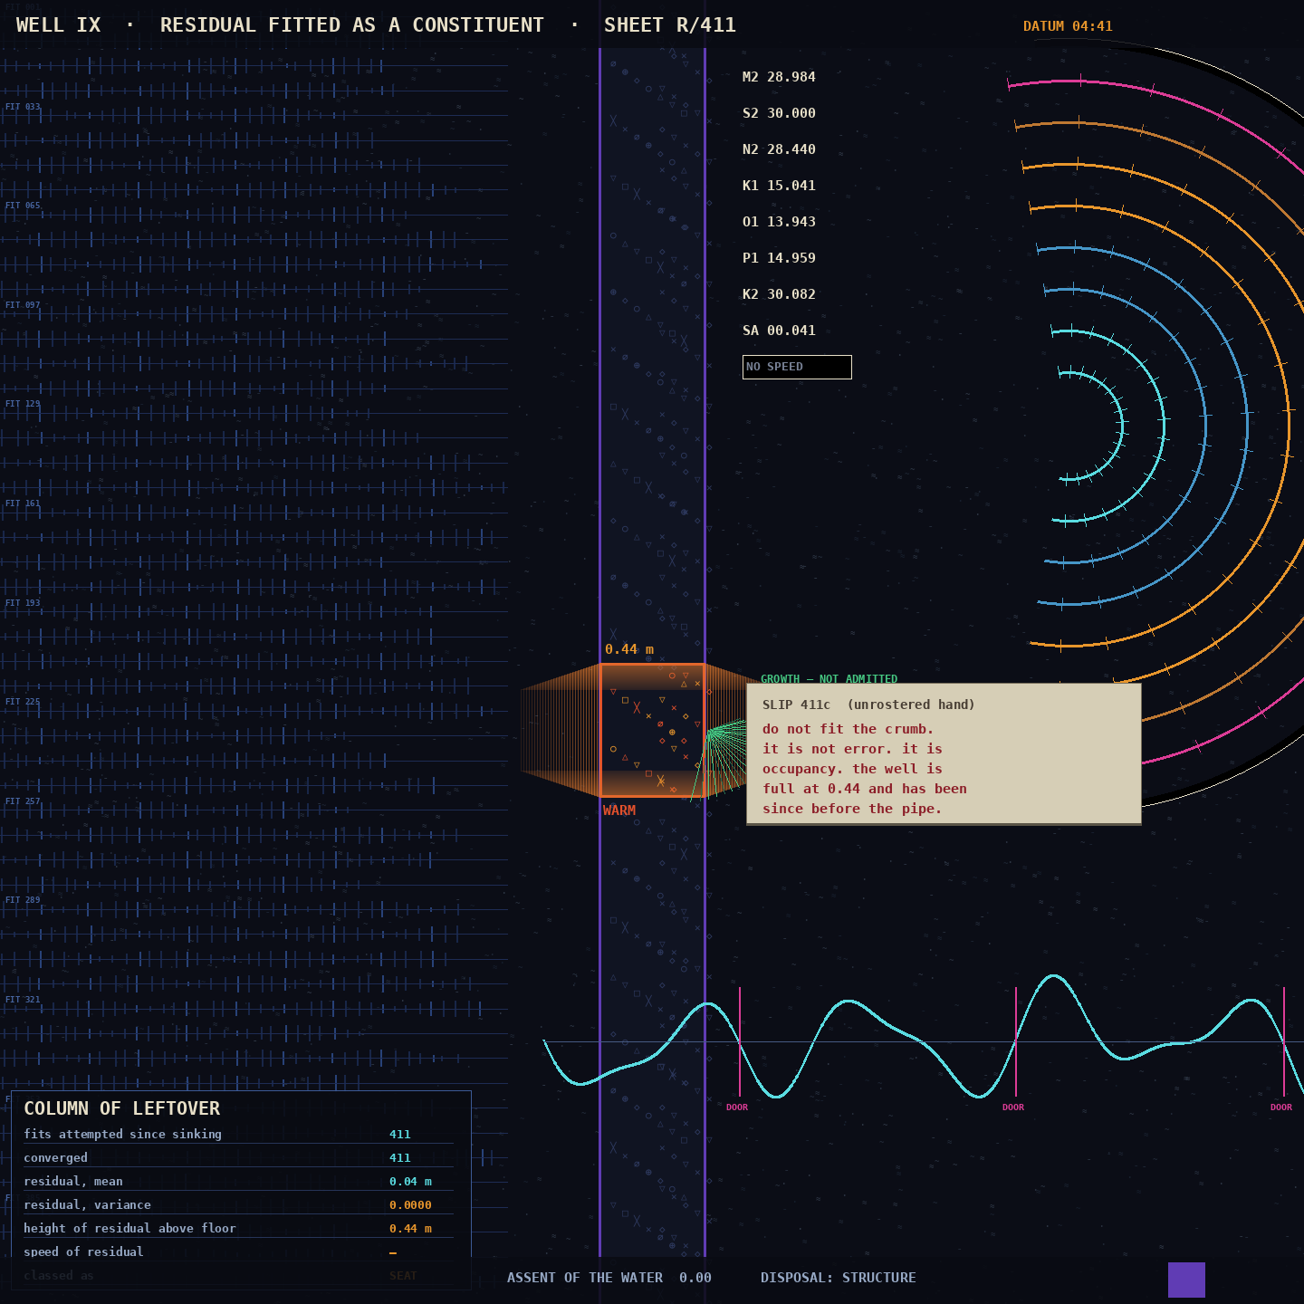The image size is (1304, 1304).
Task: Click the 411 value in converged row
Action: [x=400, y=1157]
